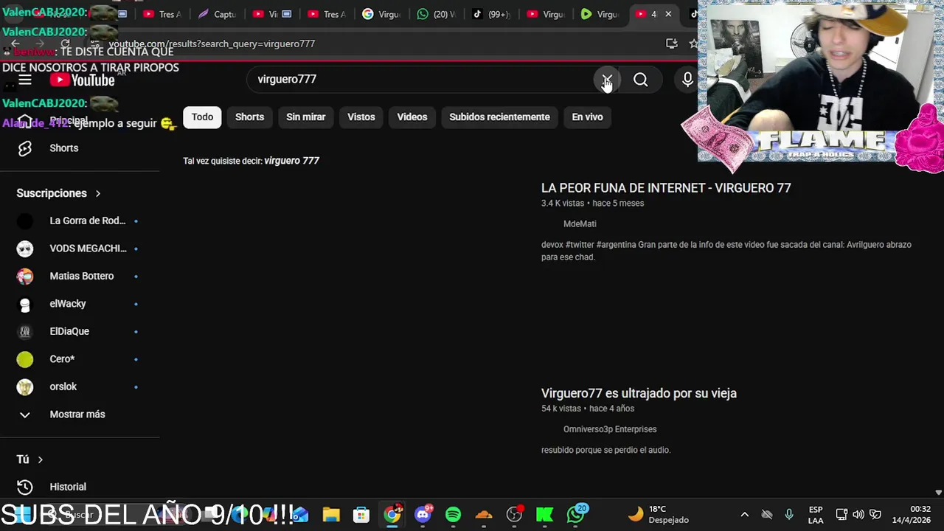The image size is (944, 531).
Task: Select the Videos filter chip
Action: (x=412, y=117)
